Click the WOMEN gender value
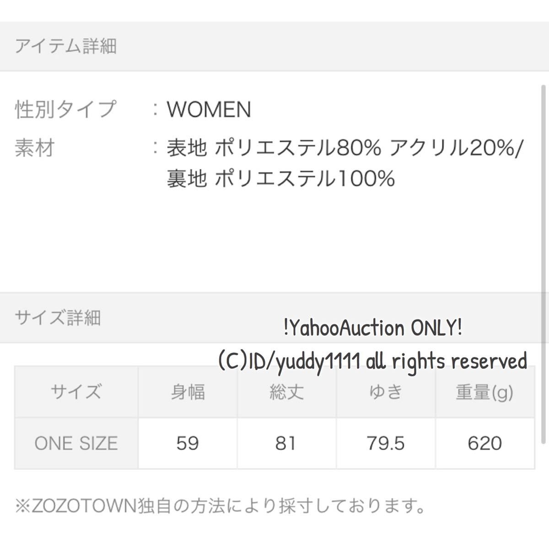This screenshot has height=549, width=549. click(x=209, y=110)
